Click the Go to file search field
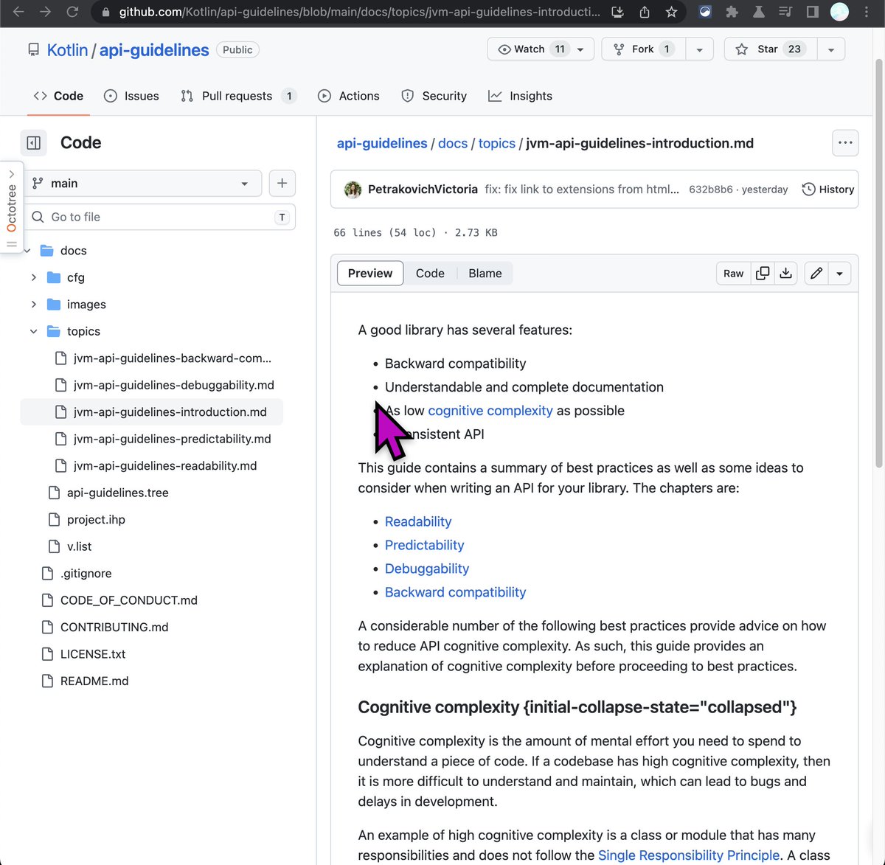This screenshot has height=865, width=885. coord(160,217)
